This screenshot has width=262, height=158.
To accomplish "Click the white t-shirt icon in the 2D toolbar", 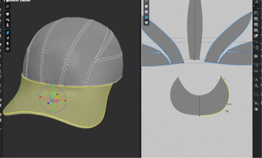I will click(x=147, y=6).
